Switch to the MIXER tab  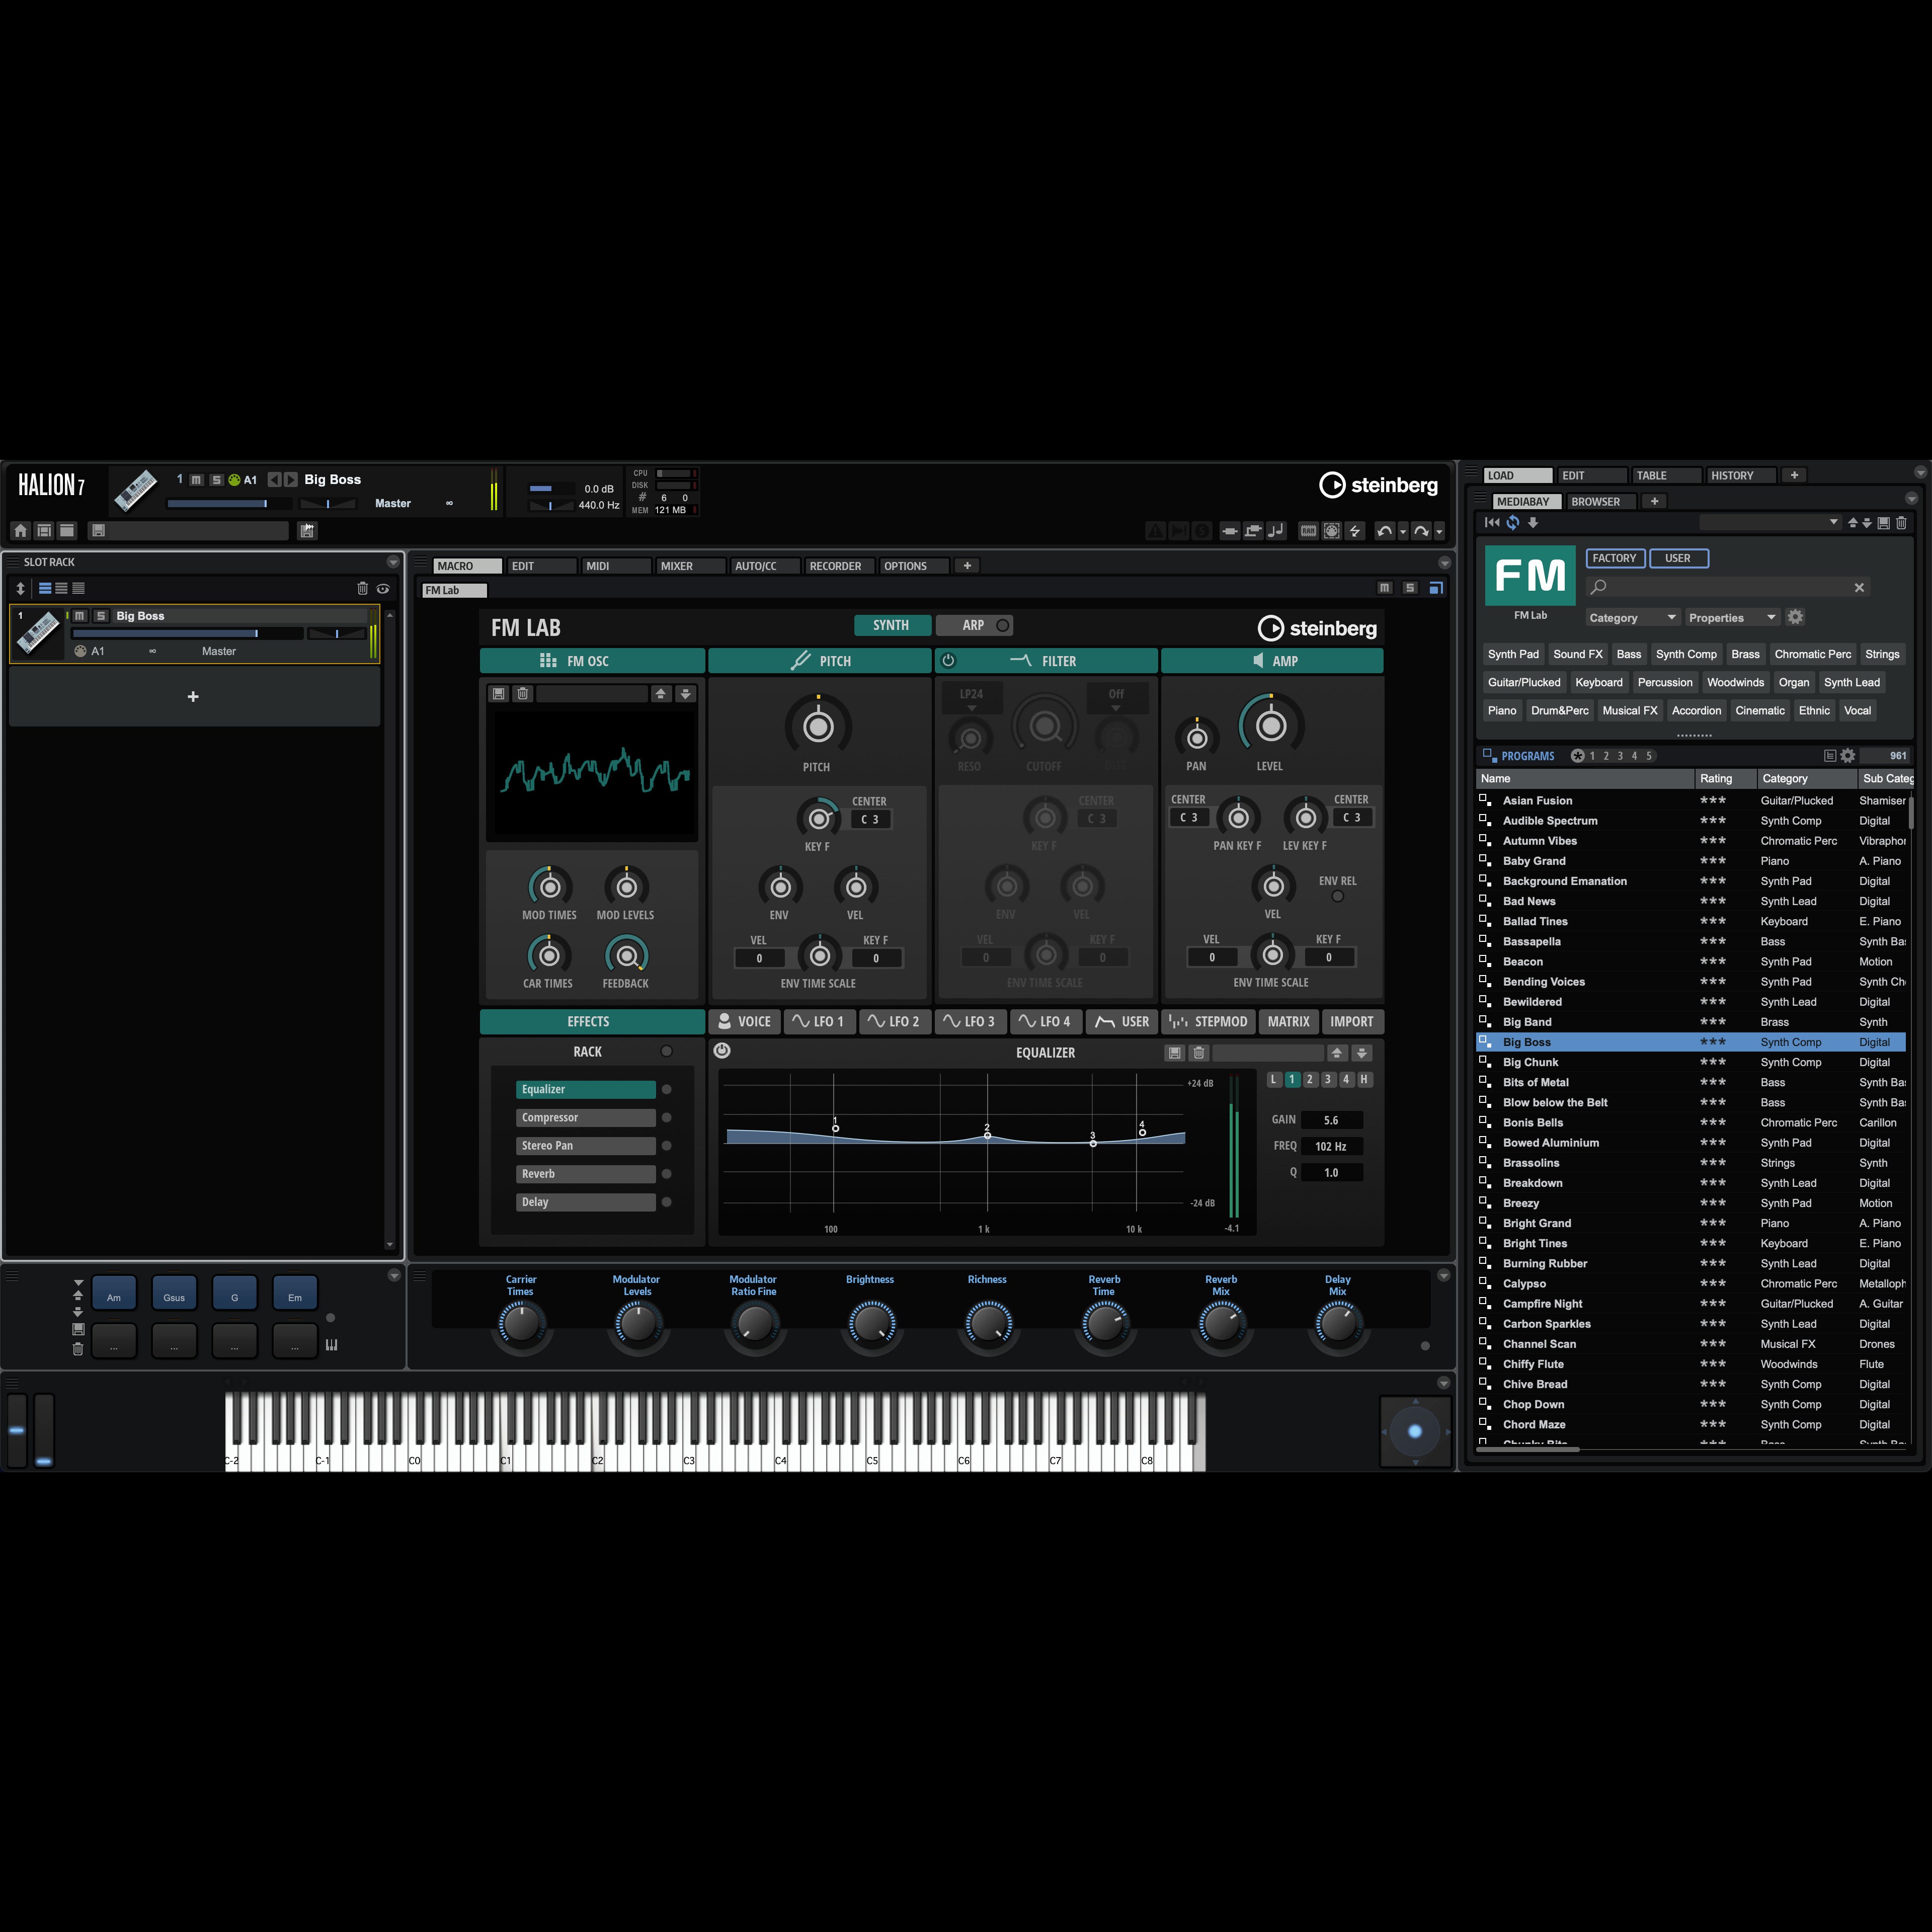(690, 566)
